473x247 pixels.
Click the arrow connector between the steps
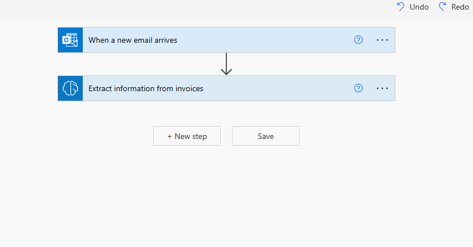coord(226,64)
